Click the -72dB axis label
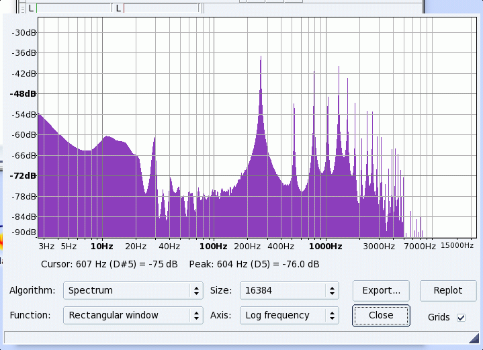This screenshot has width=483, height=350. [23, 176]
